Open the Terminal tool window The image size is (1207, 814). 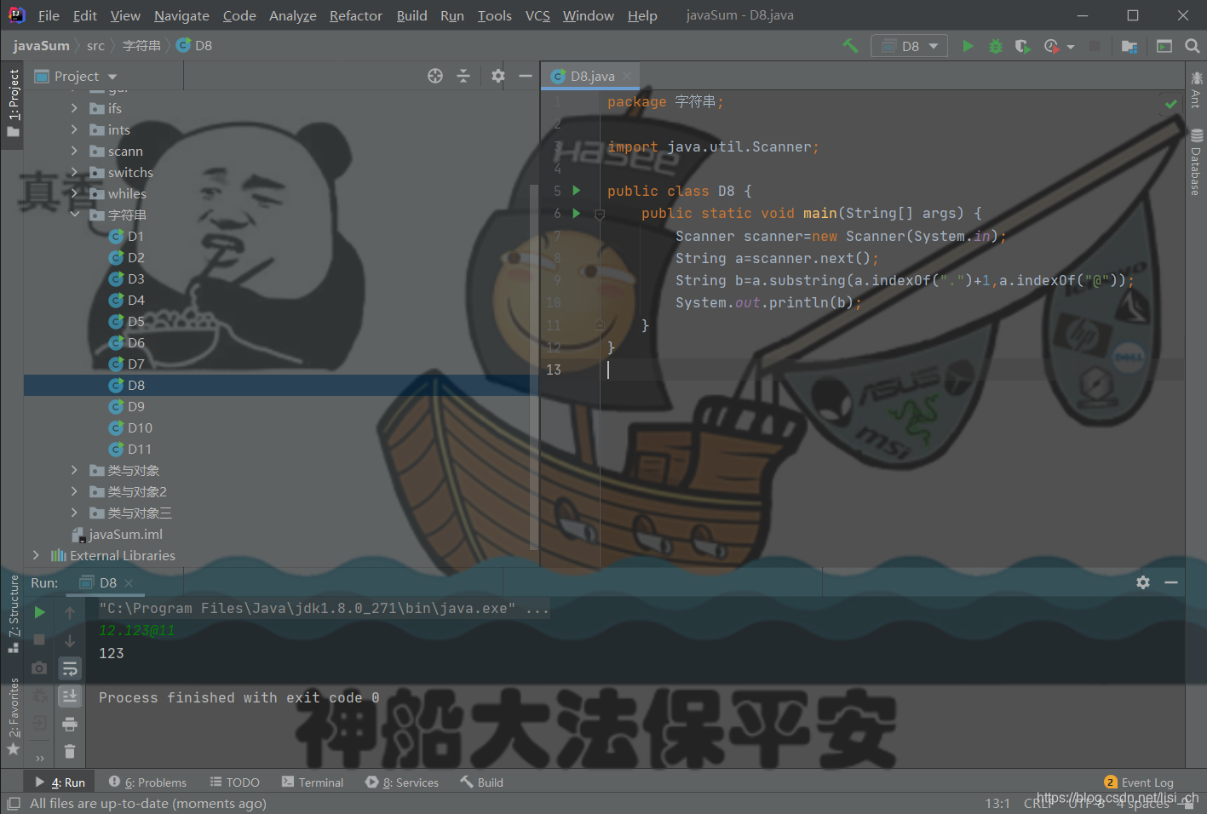pos(313,782)
